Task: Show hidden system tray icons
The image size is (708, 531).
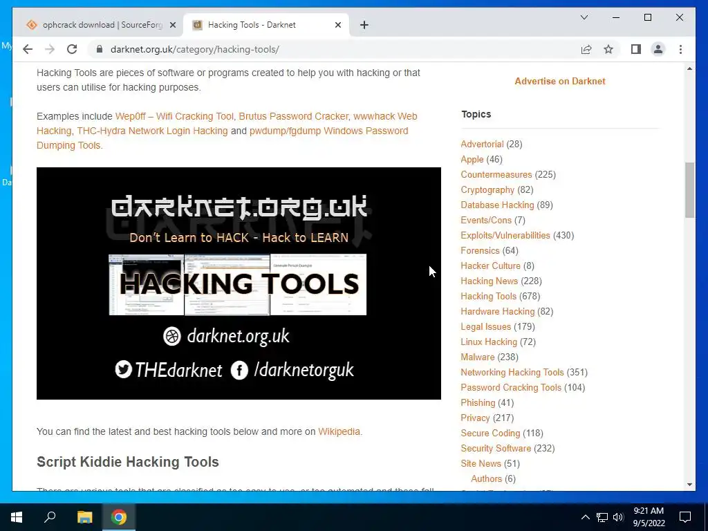Action: [x=585, y=517]
